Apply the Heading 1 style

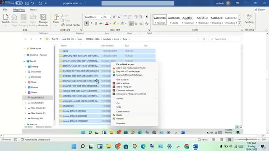coord(188,20)
